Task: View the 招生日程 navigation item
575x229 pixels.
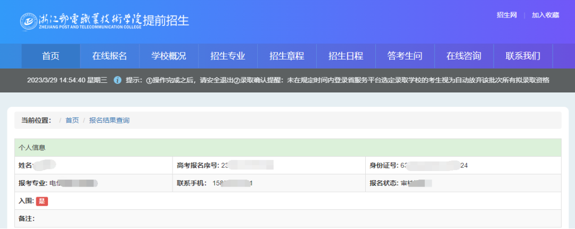Action: [346, 56]
